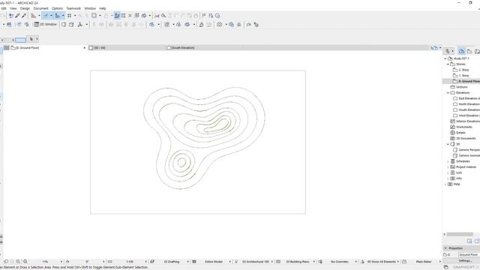Click the 3D perspective cube icon
This screenshot has height=270, width=480.
[x=64, y=25]
